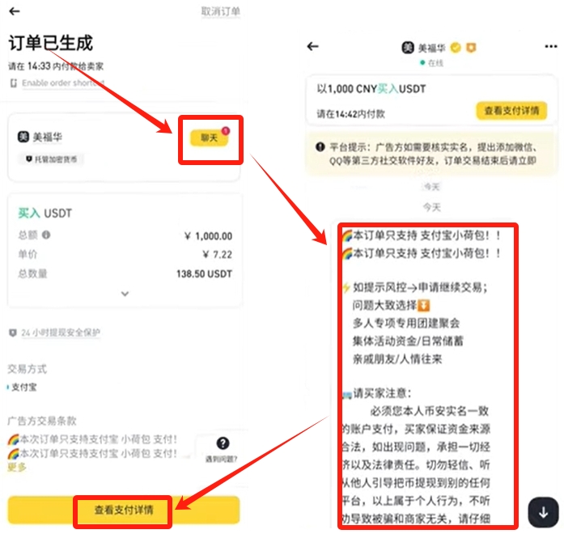This screenshot has height=534, width=564.
Task: Open the chat three-dot more menu
Action: pyautogui.click(x=551, y=46)
